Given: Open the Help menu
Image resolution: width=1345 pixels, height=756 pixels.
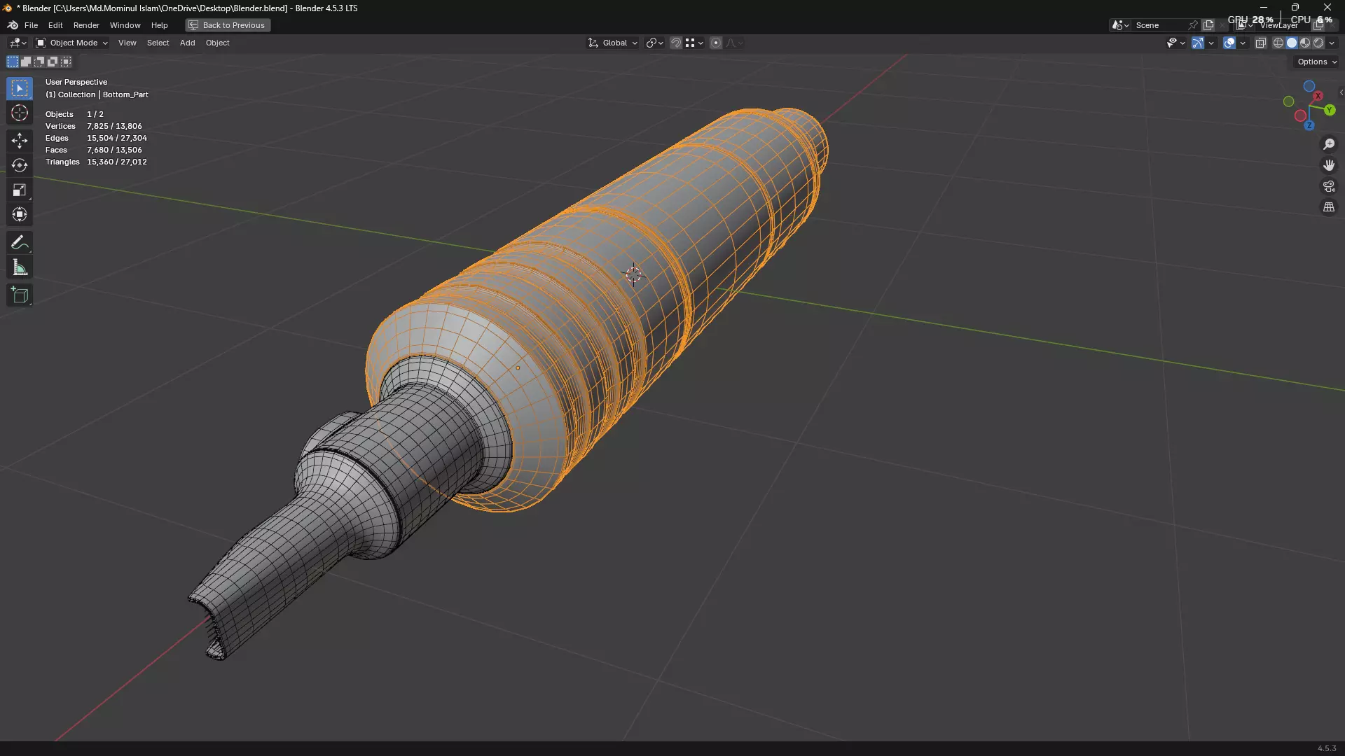Looking at the screenshot, I should tap(160, 25).
